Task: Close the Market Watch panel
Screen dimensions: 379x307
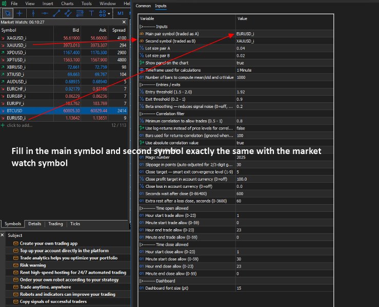Action: (x=124, y=22)
